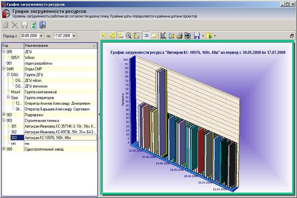
Task: Click the exit door icon in top toolbar
Action: (43, 25)
